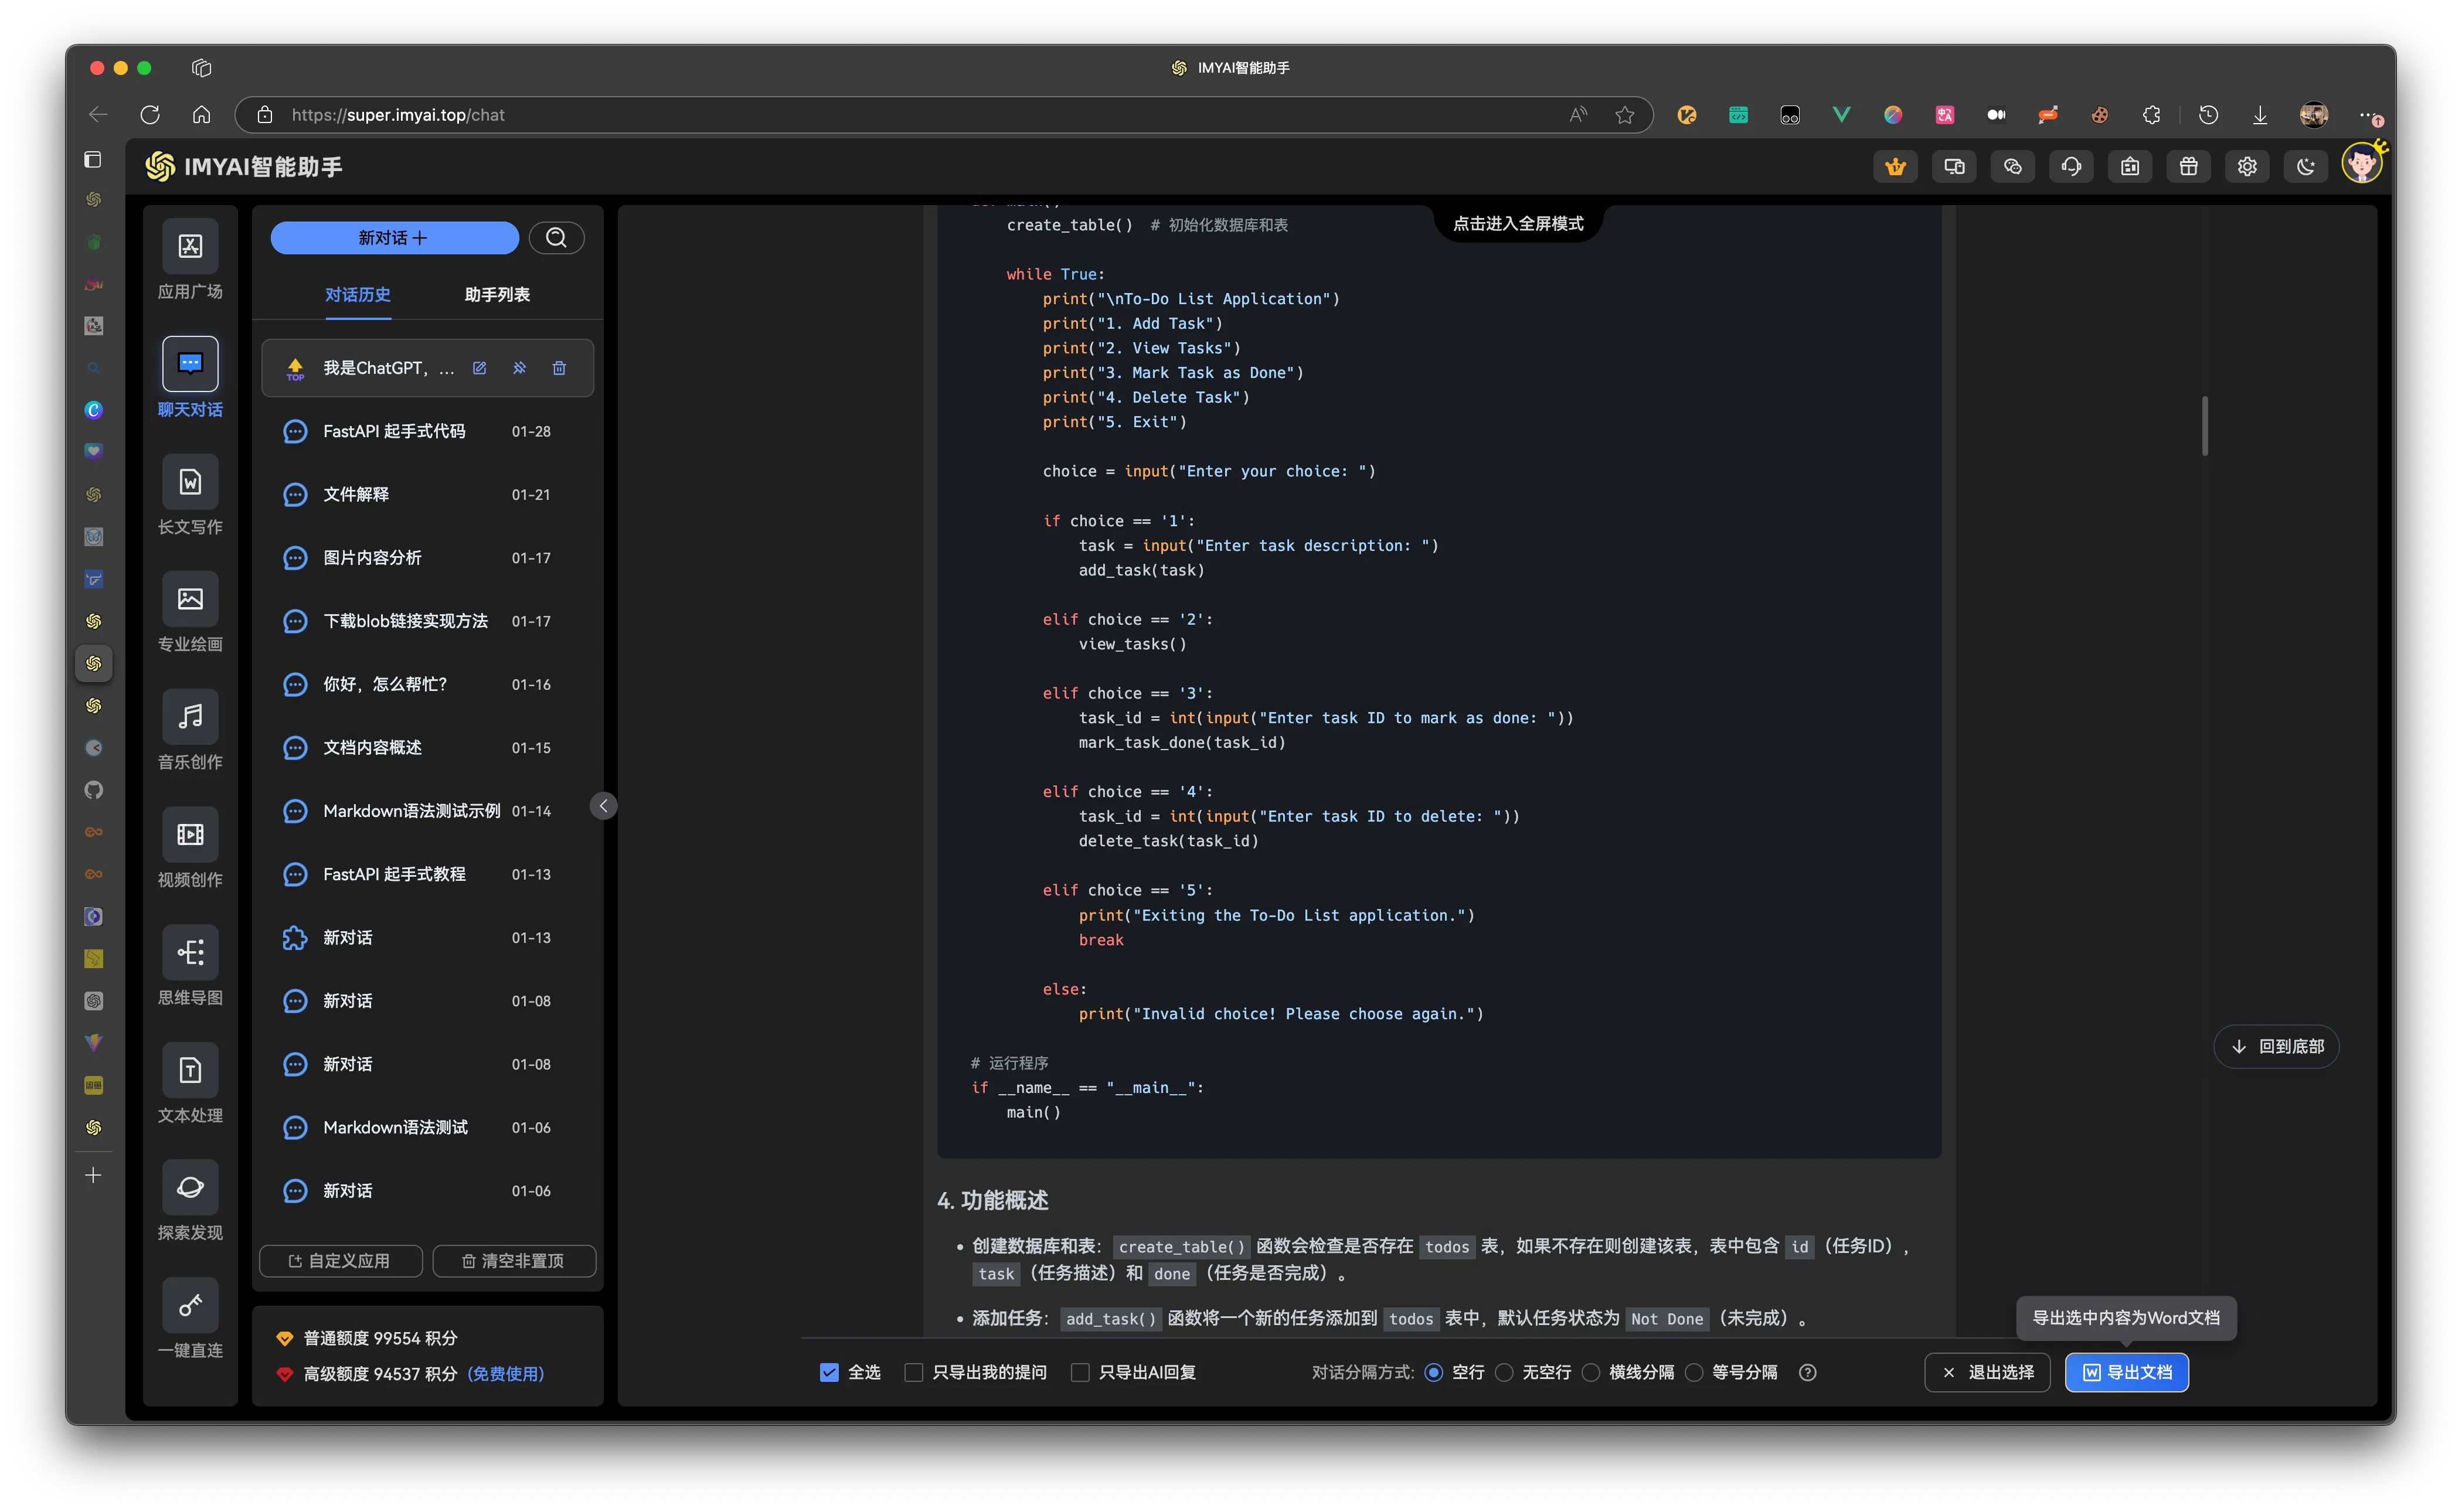Viewport: 2462px width, 1512px height.
Task: Open the 你好，怎么帮忙？ conversation
Action: click(427, 684)
